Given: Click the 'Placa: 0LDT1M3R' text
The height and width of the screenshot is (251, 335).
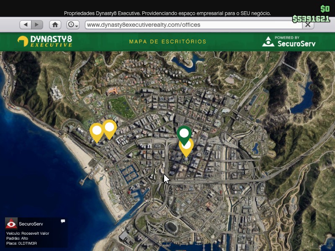Looking at the screenshot, I should click(22, 243).
